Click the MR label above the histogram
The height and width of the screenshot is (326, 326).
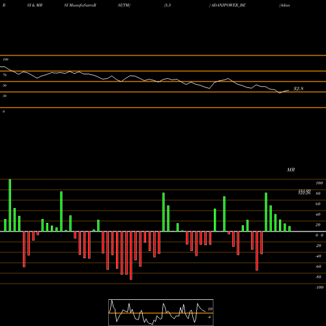click(291, 170)
